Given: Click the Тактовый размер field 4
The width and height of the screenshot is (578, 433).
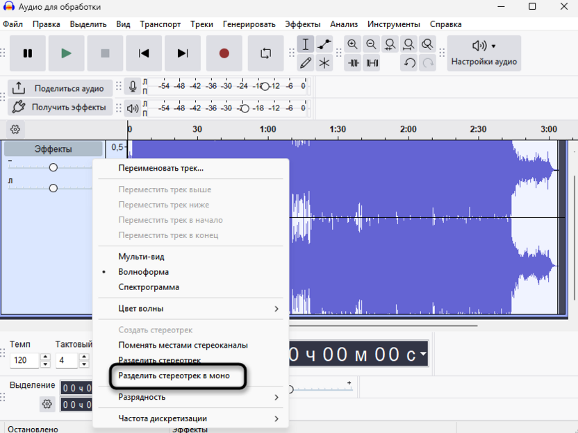Looking at the screenshot, I should pos(67,360).
